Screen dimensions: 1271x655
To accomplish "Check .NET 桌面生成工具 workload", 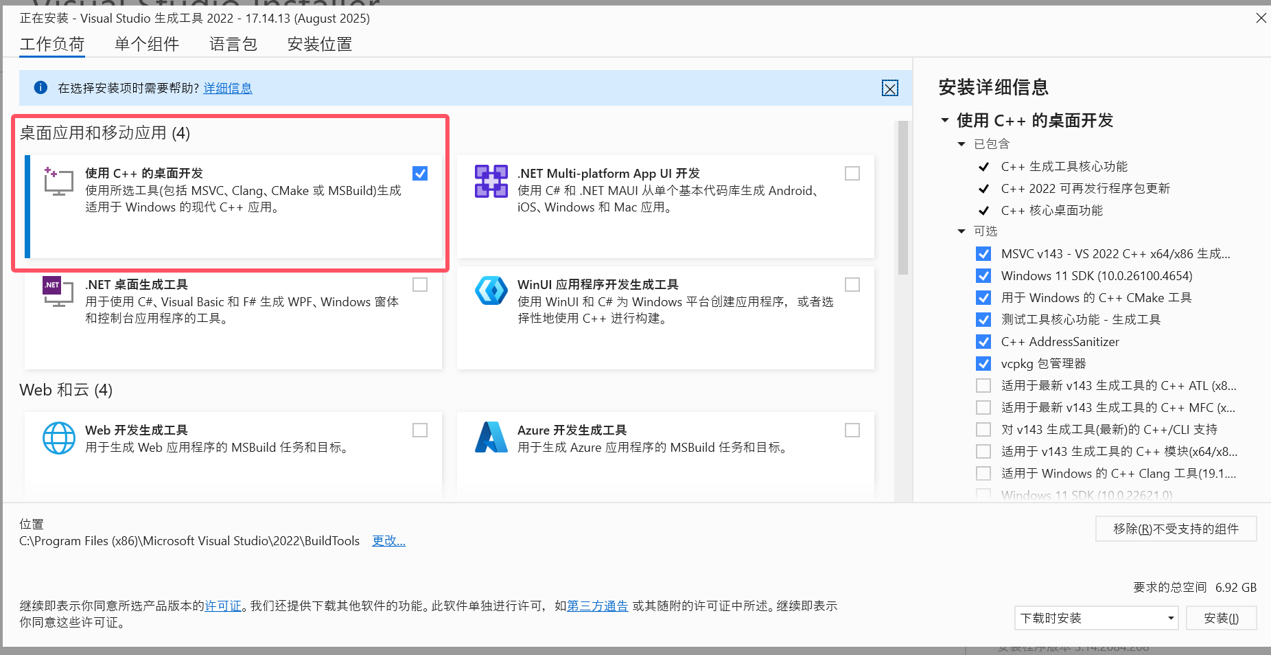I will coord(420,285).
